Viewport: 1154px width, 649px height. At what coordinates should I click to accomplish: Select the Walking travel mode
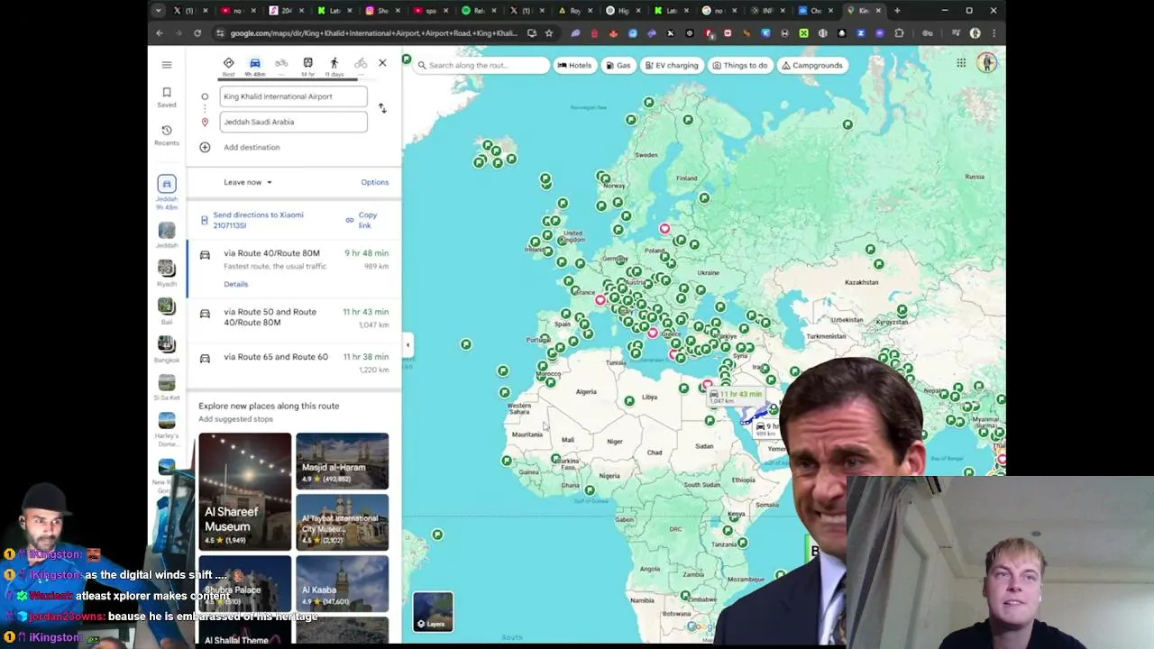coord(334,65)
